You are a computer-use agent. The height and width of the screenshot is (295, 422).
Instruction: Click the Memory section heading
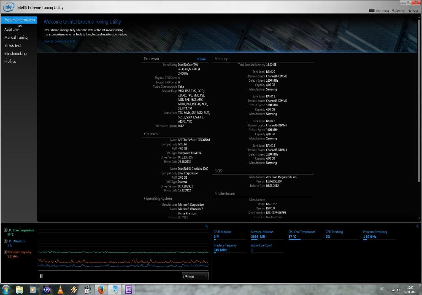221,59
